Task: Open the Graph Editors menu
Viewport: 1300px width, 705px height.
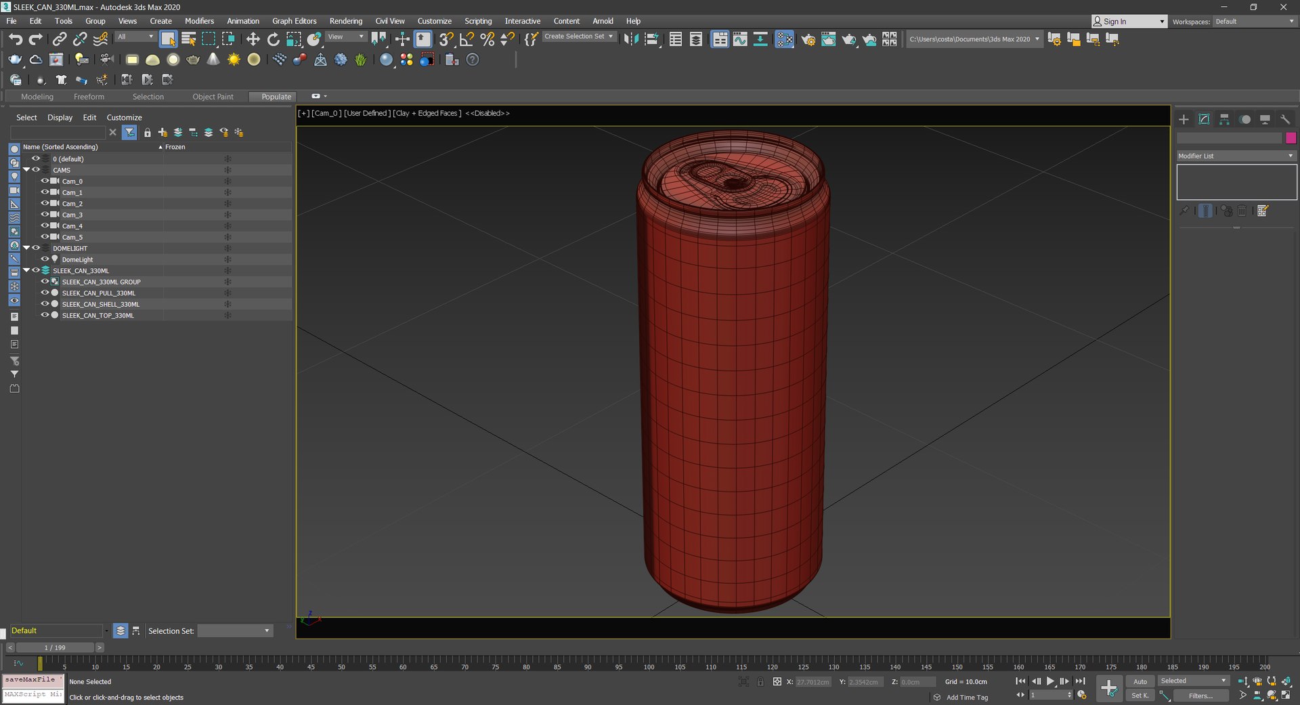Action: tap(294, 21)
